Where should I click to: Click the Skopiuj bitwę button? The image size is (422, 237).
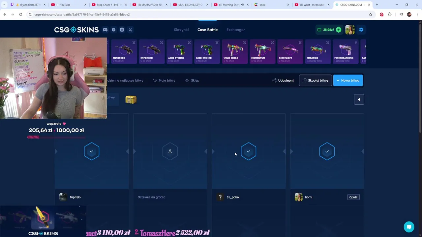(x=316, y=80)
